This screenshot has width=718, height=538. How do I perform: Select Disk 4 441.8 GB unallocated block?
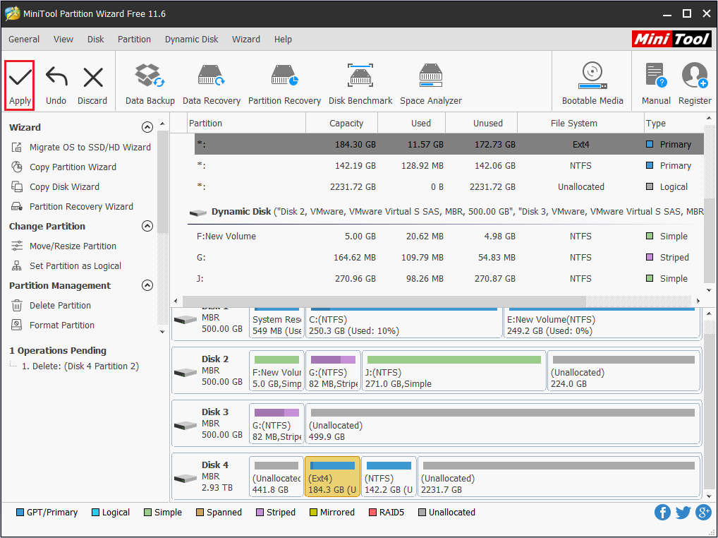(276, 476)
